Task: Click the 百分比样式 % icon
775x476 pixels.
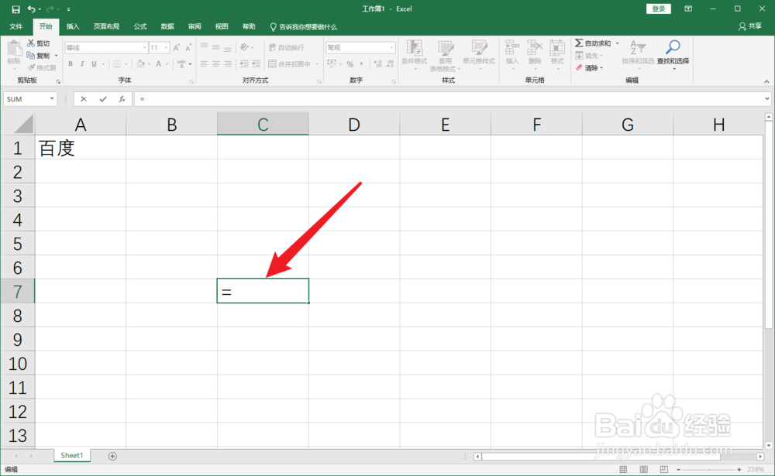Action: (350, 63)
